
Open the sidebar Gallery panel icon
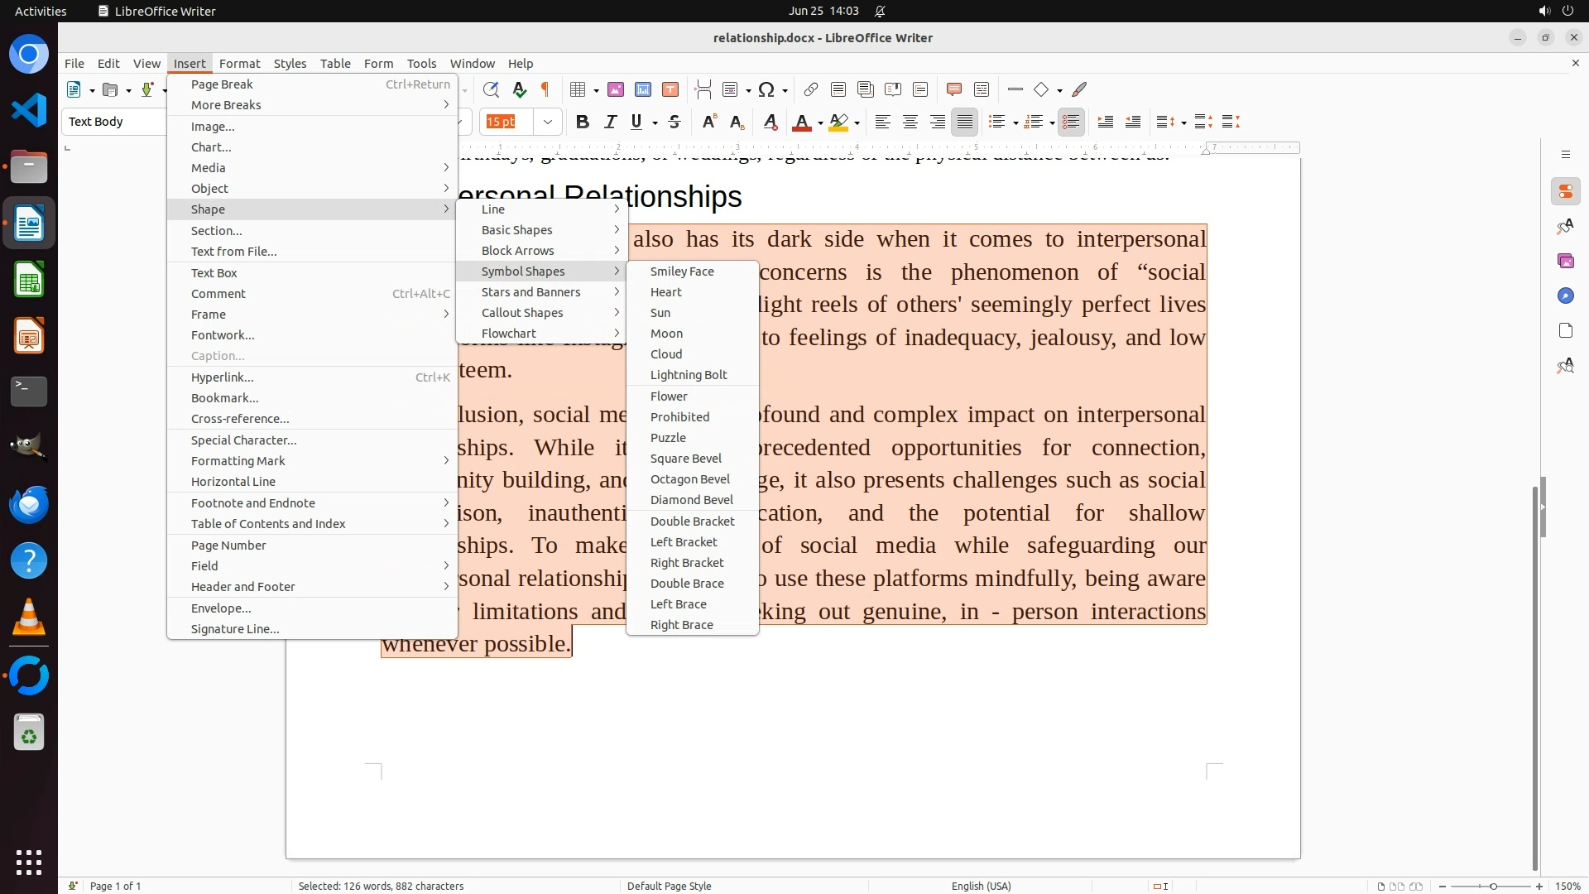1565,261
